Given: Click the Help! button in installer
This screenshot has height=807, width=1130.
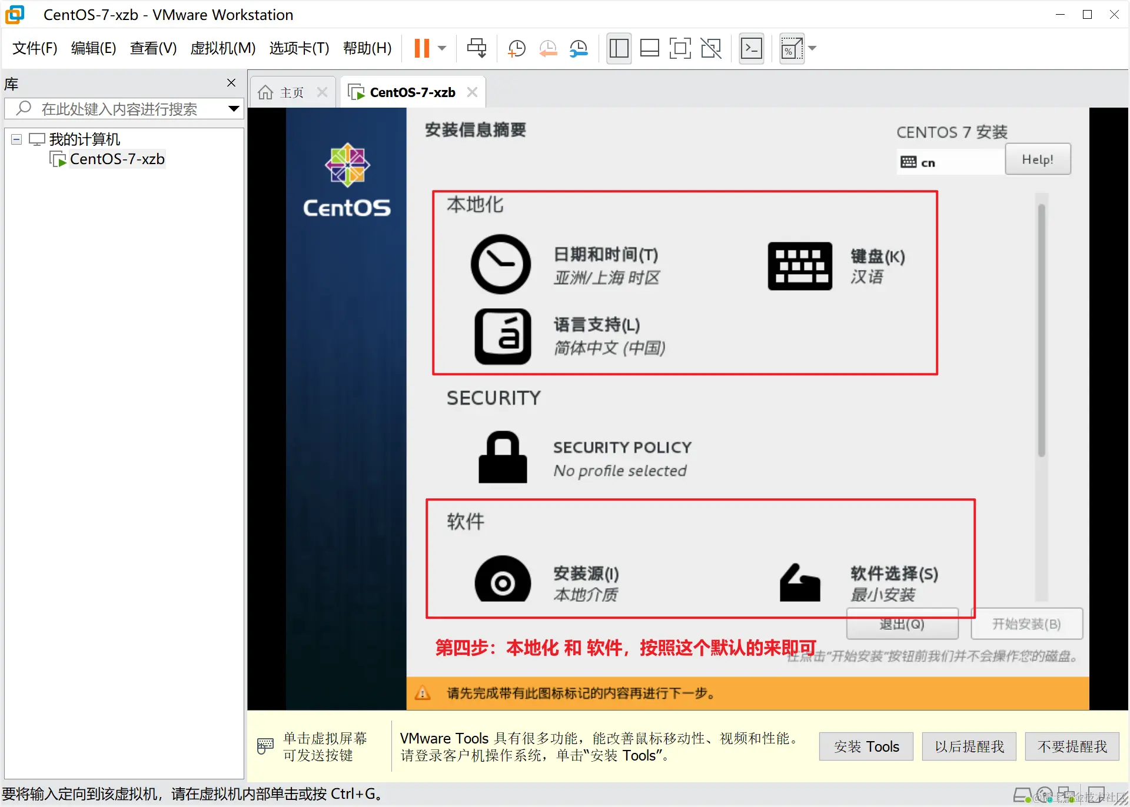Looking at the screenshot, I should 1038,159.
